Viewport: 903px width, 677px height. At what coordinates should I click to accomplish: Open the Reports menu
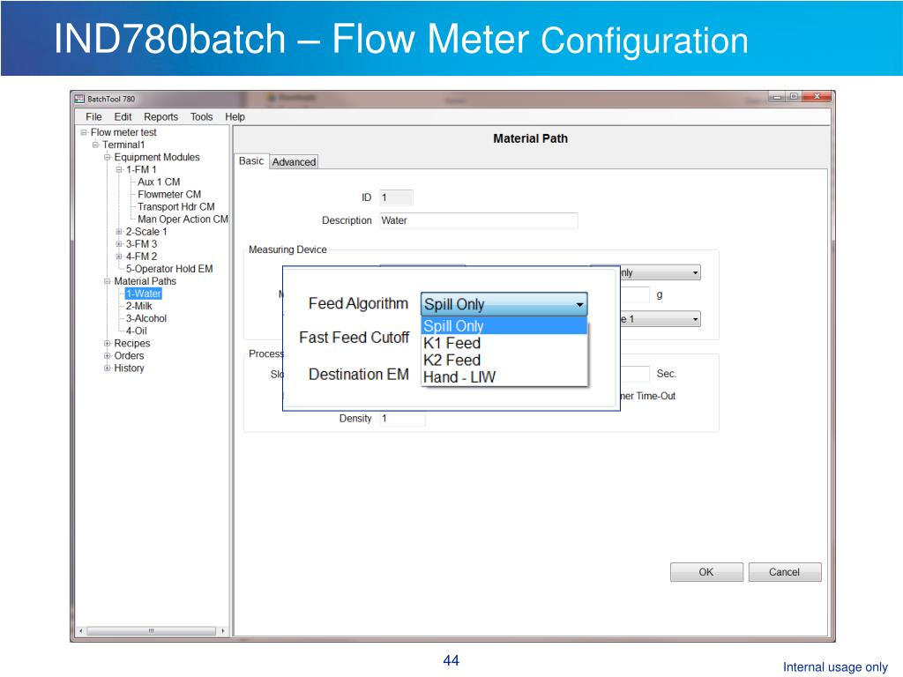(160, 117)
